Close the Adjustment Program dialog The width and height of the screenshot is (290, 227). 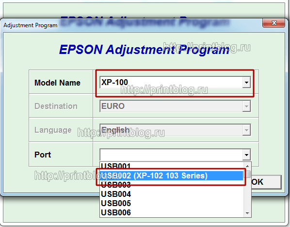[x=274, y=23]
